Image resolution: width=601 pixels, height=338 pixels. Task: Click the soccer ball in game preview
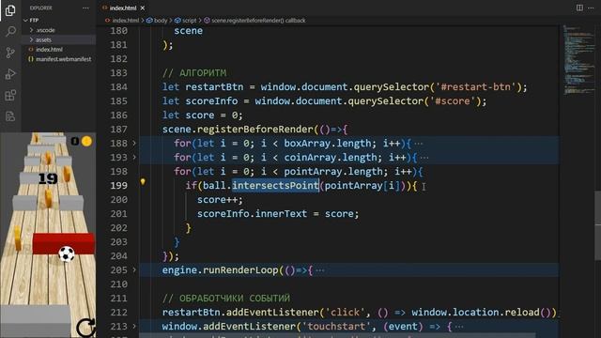click(x=67, y=253)
